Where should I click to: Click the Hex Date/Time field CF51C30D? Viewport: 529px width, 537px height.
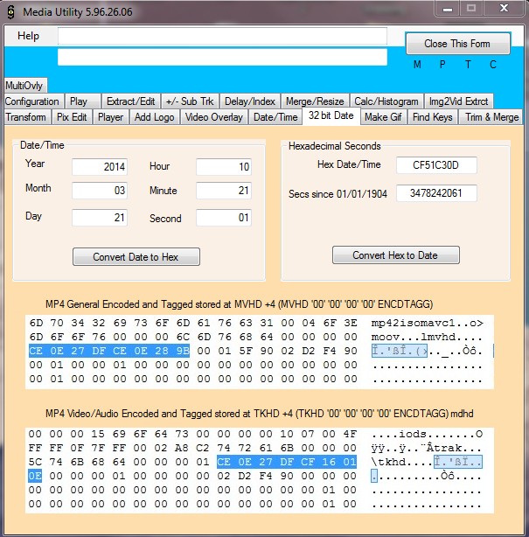point(436,165)
